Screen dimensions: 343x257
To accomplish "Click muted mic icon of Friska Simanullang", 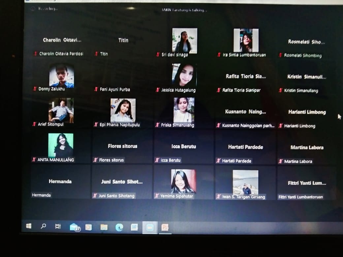I will point(157,125).
